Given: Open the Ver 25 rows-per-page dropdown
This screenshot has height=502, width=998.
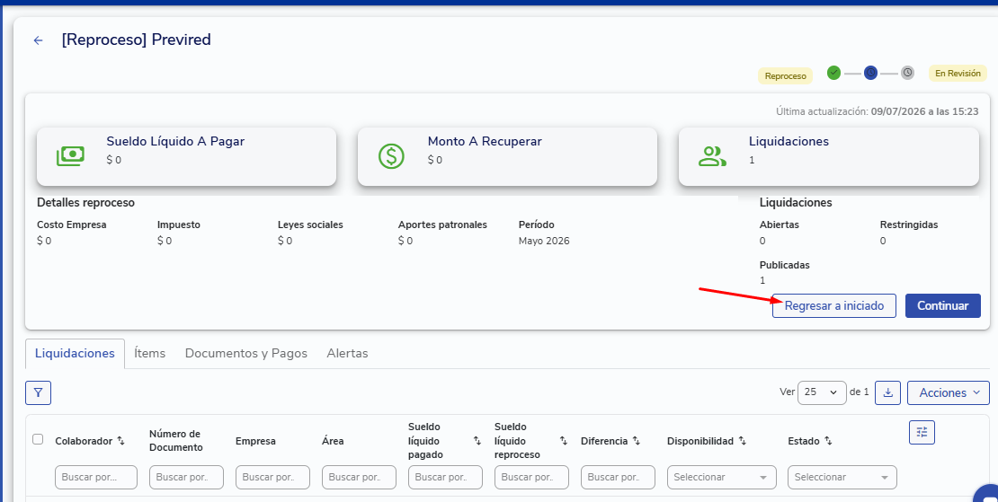Looking at the screenshot, I should click(823, 392).
